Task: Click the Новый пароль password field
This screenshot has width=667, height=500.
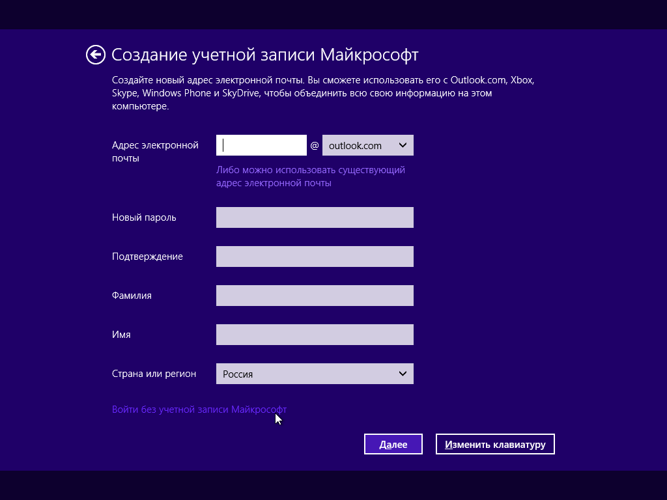Action: pyautogui.click(x=315, y=217)
